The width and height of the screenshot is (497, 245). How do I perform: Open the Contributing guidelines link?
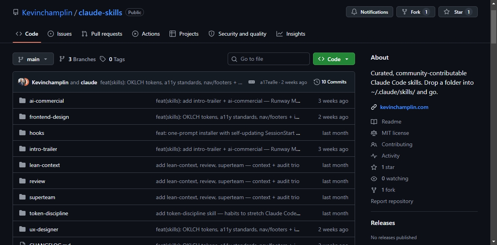click(397, 144)
